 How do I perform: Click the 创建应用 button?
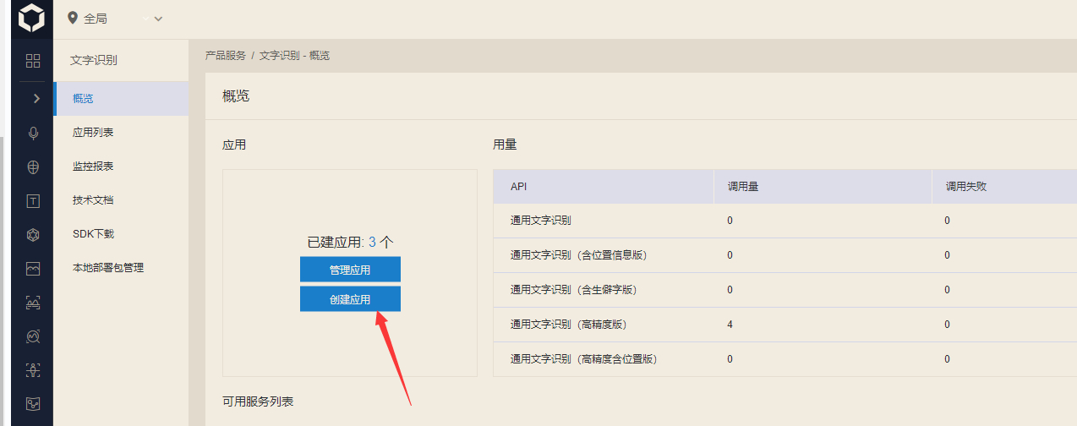pyautogui.click(x=350, y=299)
